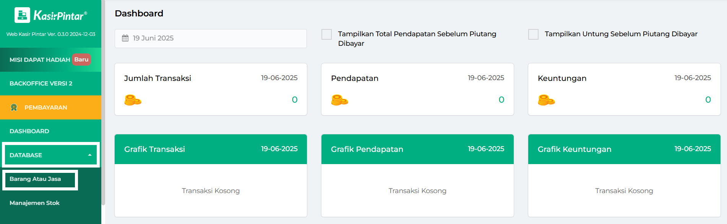Click coins icon in Keuntungan card
The height and width of the screenshot is (224, 727).
pyautogui.click(x=546, y=100)
